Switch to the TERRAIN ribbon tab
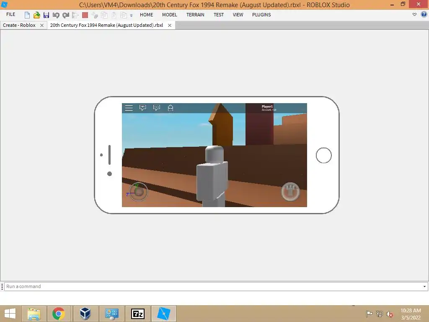The width and height of the screenshot is (429, 322). 195,15
